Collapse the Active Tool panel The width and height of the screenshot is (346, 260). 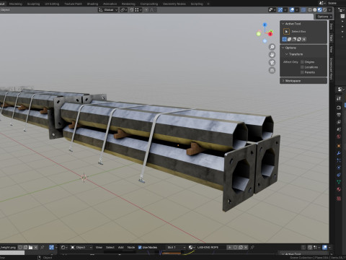point(283,24)
